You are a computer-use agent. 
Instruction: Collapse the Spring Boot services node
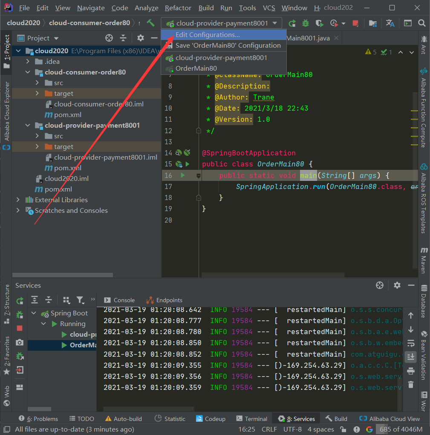[34, 313]
